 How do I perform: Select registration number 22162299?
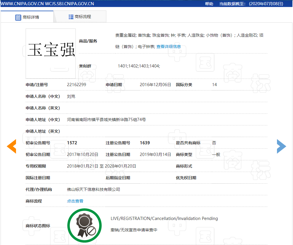76,85
